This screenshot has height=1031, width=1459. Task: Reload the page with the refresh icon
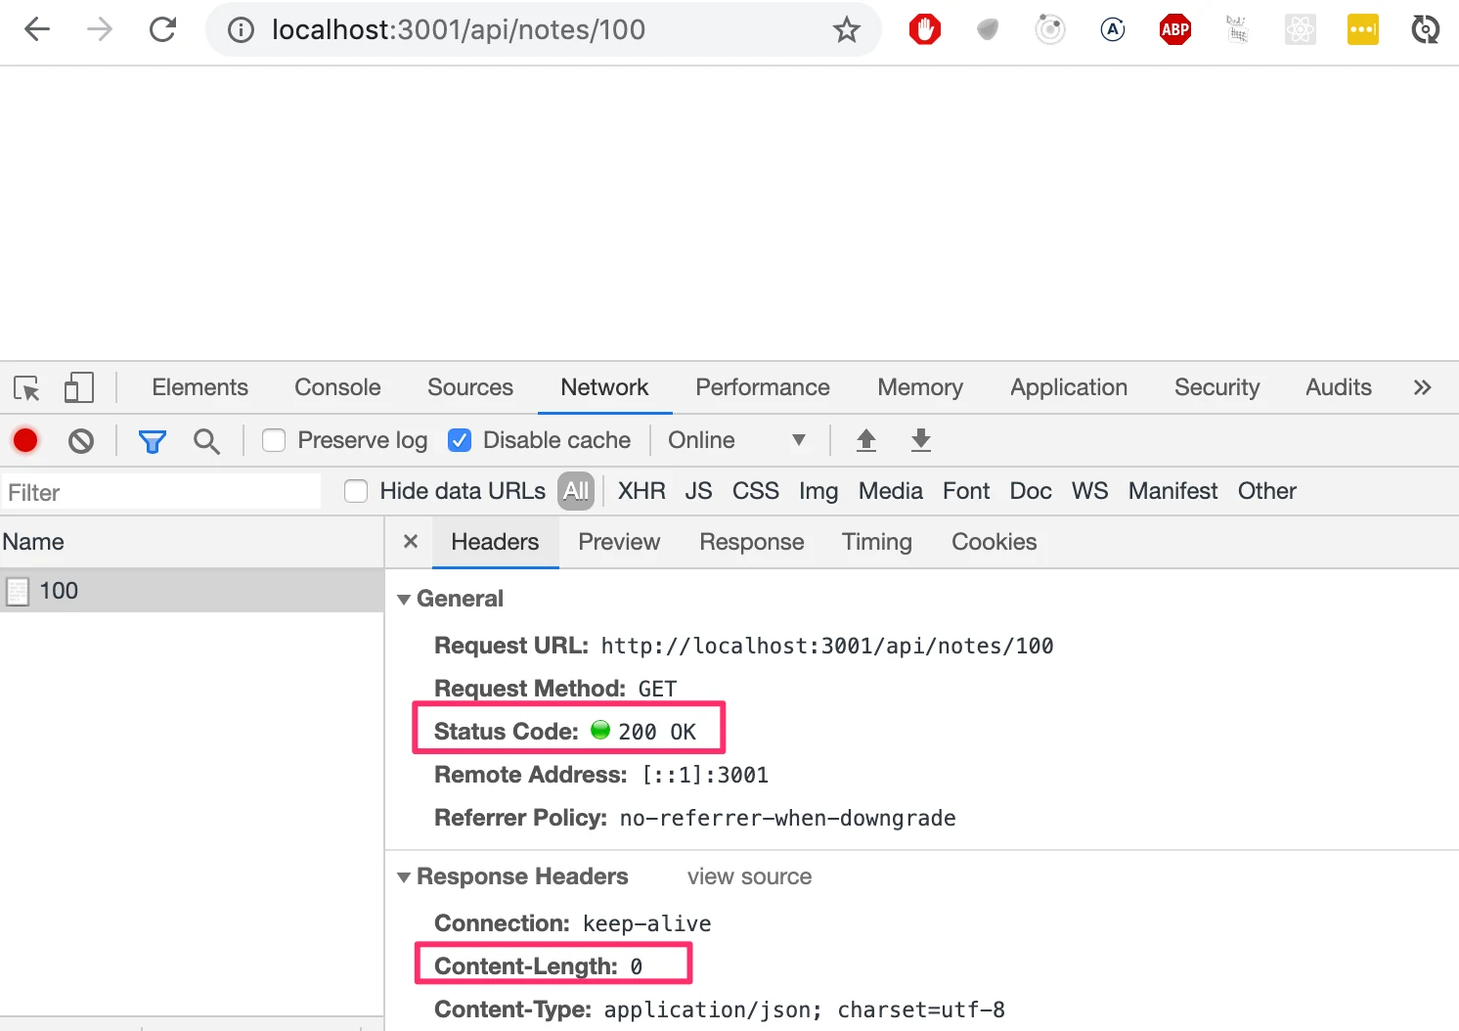163,29
